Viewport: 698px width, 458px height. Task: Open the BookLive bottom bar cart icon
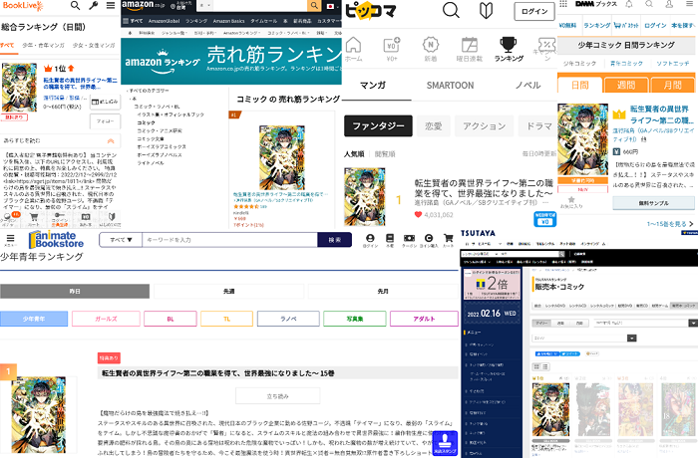tap(34, 219)
